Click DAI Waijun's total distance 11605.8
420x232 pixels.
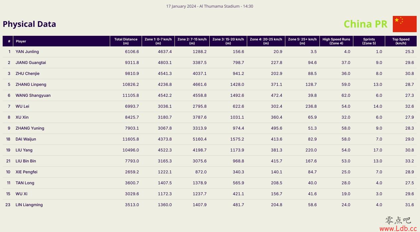(x=131, y=139)
